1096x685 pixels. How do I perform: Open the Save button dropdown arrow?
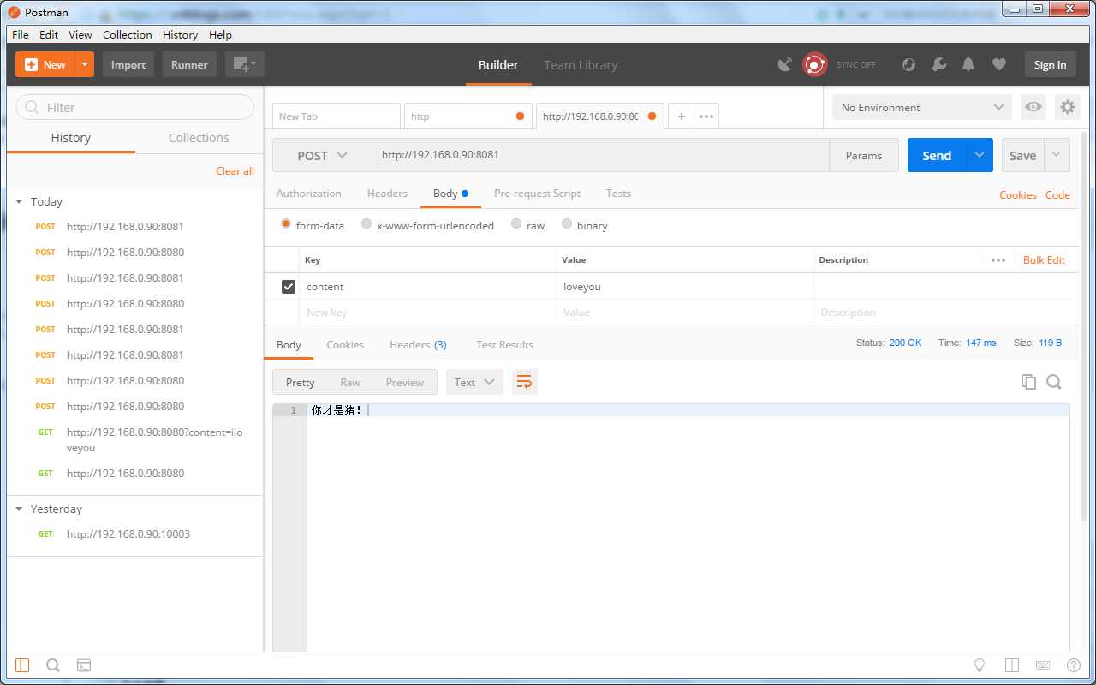coord(1057,155)
